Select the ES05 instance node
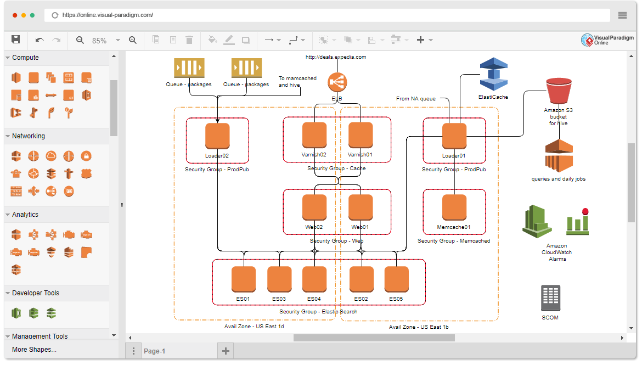Image resolution: width=642 pixels, height=365 pixels. point(397,279)
